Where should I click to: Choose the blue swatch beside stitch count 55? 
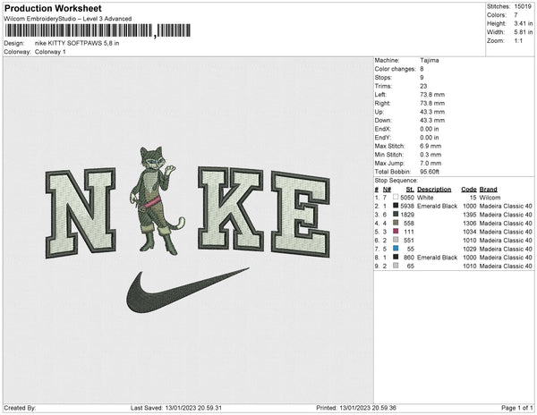click(396, 249)
